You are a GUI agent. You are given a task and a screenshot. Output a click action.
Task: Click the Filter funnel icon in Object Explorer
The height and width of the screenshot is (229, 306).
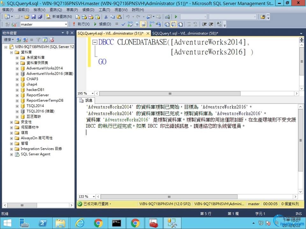coord(38,40)
